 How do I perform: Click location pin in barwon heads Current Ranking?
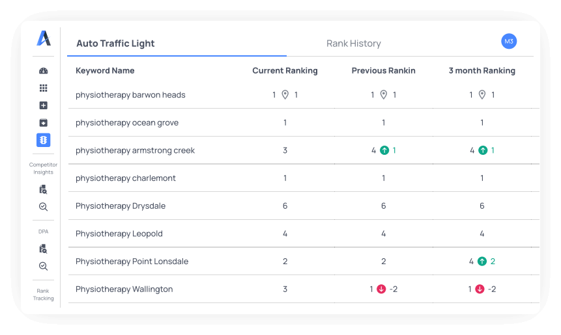pyautogui.click(x=285, y=95)
